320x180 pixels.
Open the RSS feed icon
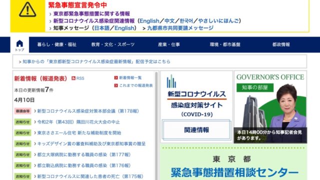point(73,78)
